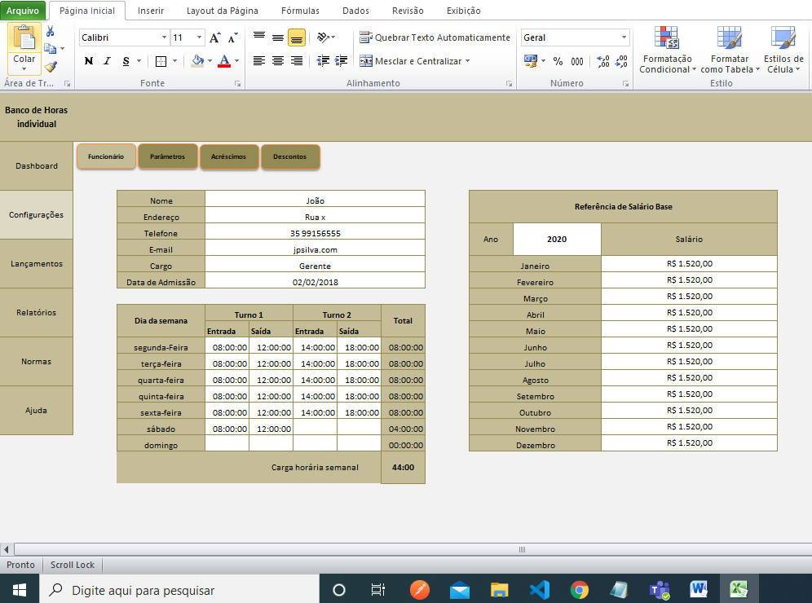Click the Parâmetros button
Screen dimensions: 812x603
pos(167,156)
